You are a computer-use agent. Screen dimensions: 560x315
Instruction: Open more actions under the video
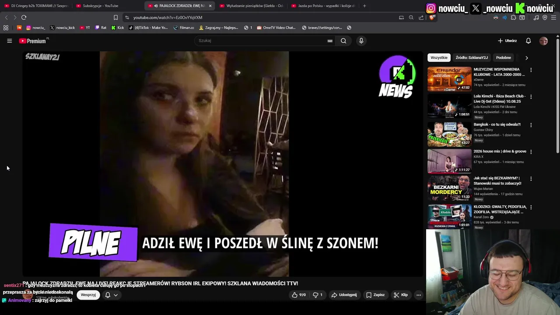(x=418, y=295)
